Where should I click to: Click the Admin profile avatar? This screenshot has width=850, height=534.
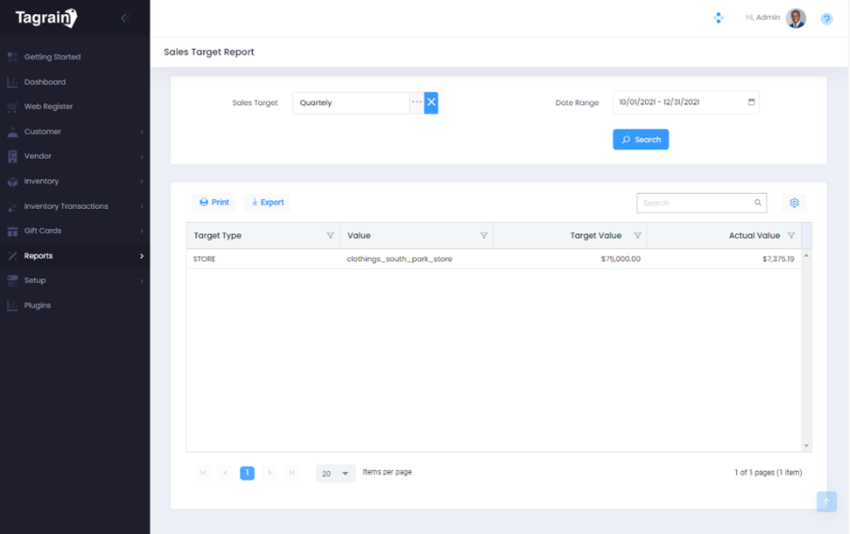pyautogui.click(x=795, y=18)
